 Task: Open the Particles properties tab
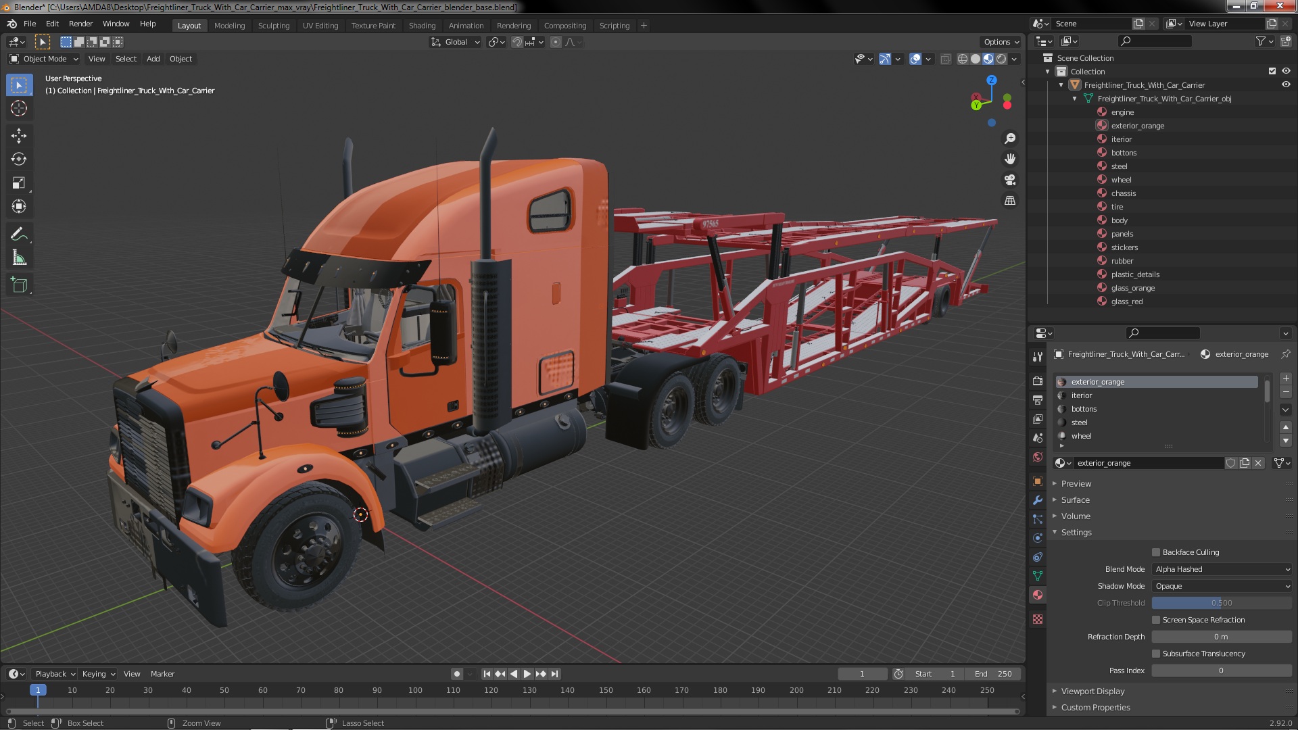click(1038, 519)
